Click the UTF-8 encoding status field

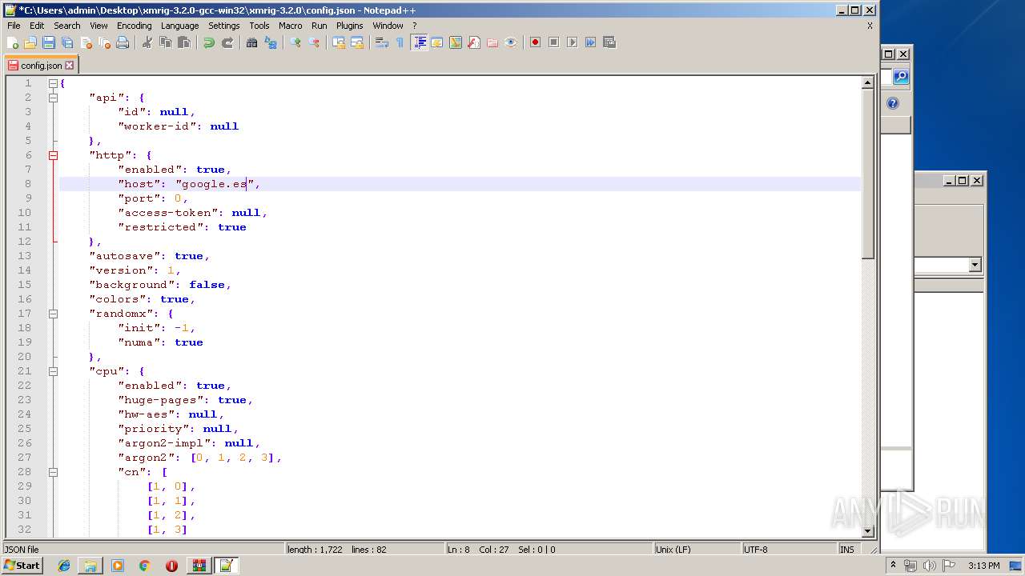(789, 550)
